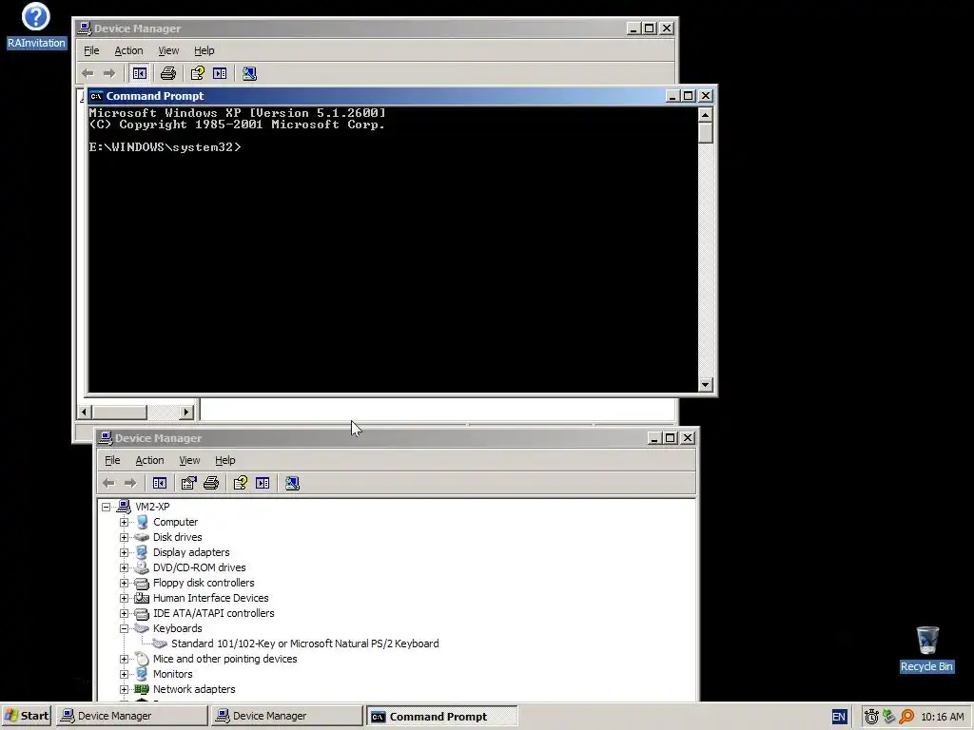This screenshot has height=730, width=974.
Task: Select VM2-XP computer name in tree
Action: (x=152, y=507)
